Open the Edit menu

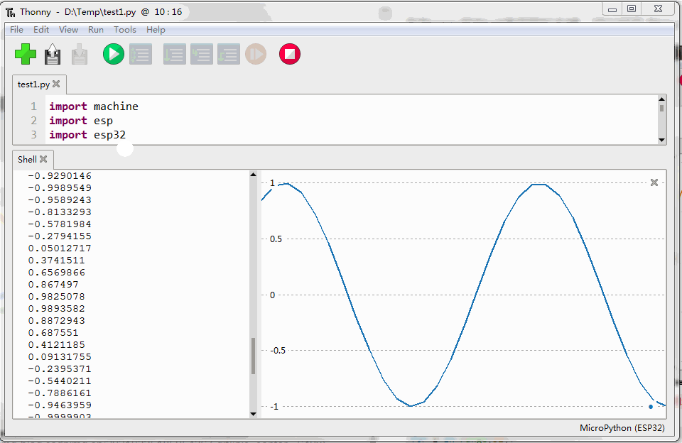(41, 30)
